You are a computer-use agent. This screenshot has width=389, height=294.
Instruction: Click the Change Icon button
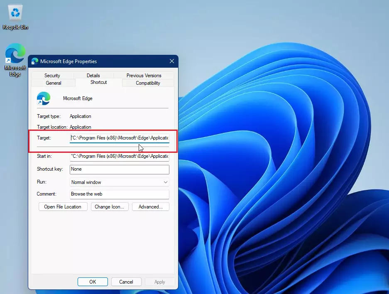(x=110, y=207)
